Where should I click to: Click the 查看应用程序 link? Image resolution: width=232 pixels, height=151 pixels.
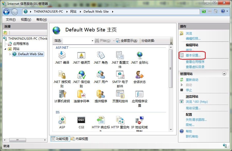[x=195, y=62]
